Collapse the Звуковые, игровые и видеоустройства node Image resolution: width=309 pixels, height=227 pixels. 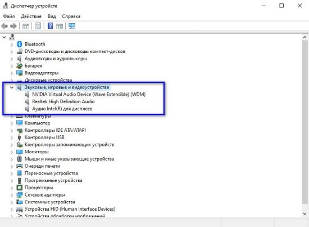point(12,87)
